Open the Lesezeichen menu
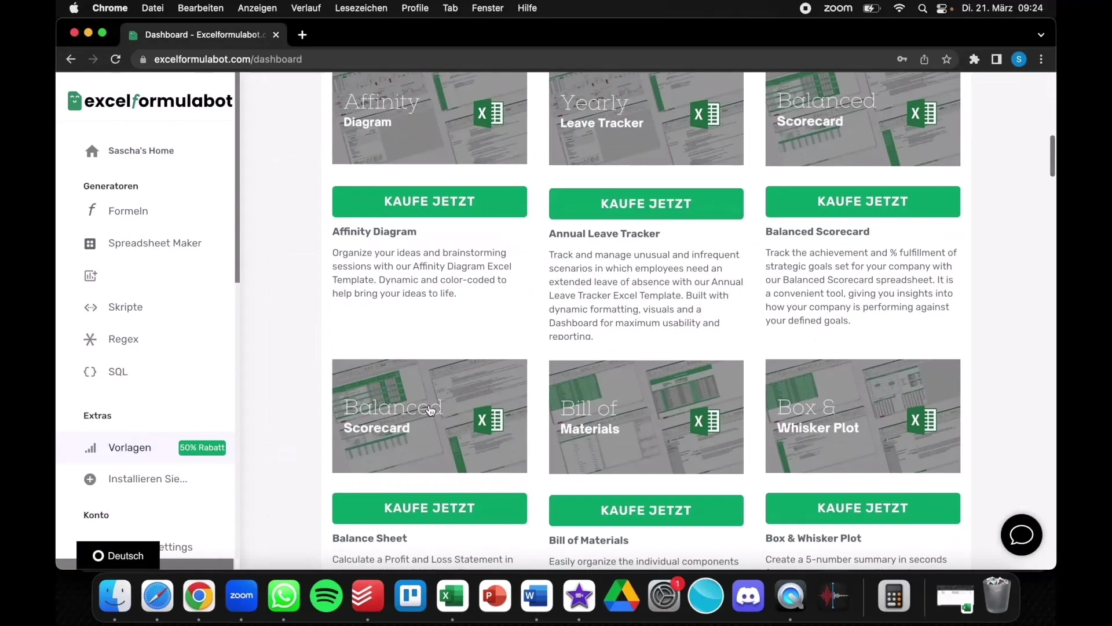 point(361,8)
